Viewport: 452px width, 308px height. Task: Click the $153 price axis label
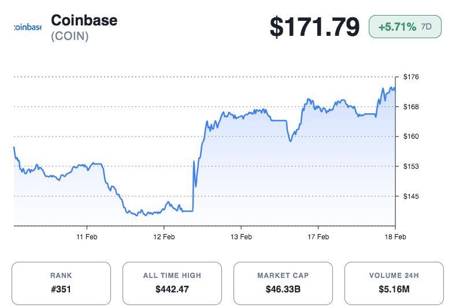[x=410, y=166]
